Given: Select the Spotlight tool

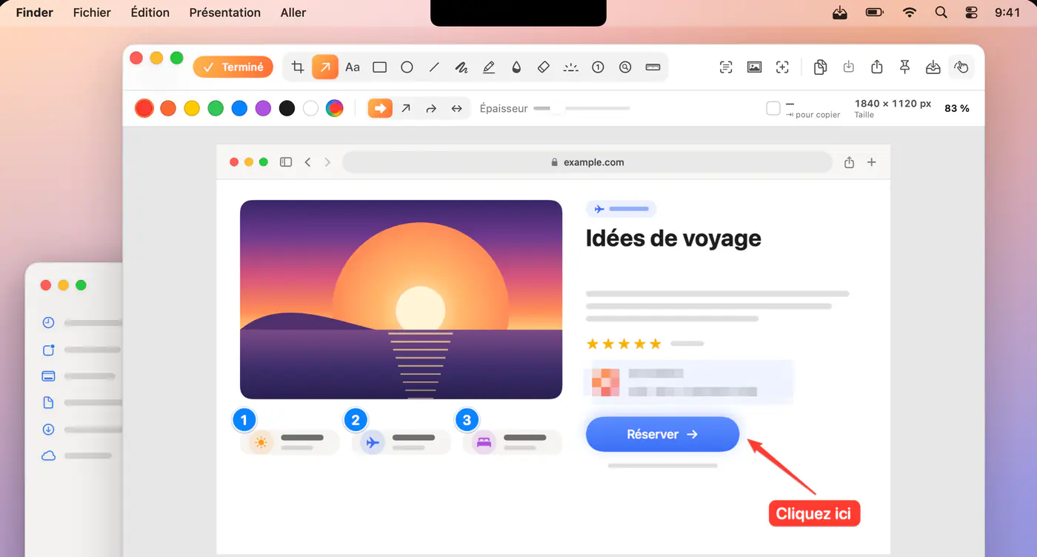Looking at the screenshot, I should 570,67.
